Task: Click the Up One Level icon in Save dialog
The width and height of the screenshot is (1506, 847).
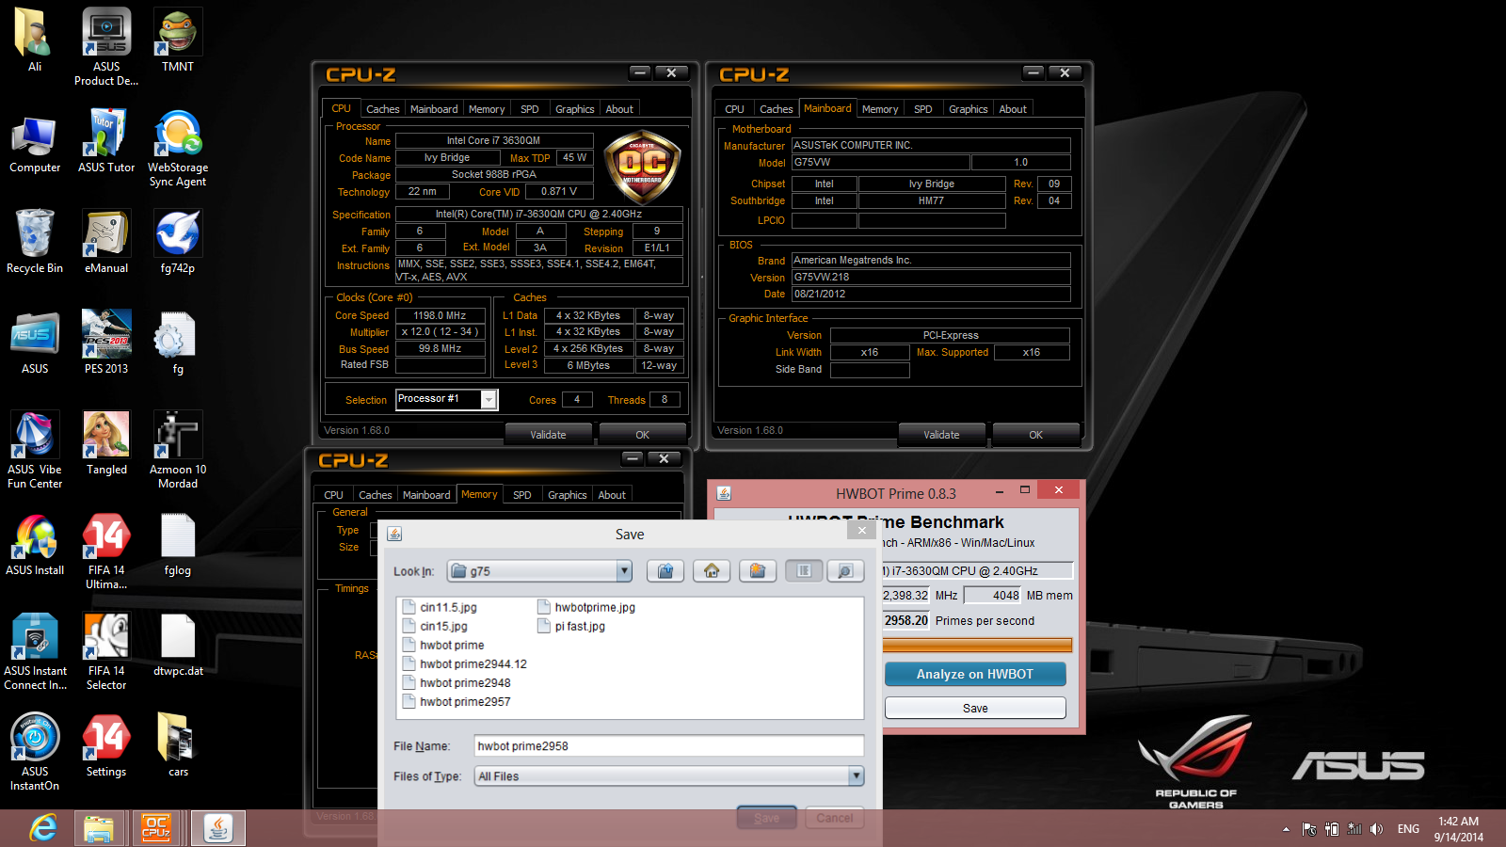Action: [665, 571]
